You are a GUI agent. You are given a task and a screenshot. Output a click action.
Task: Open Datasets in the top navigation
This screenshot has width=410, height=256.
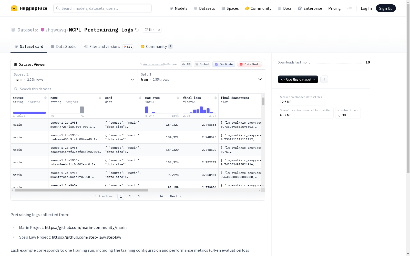click(204, 8)
